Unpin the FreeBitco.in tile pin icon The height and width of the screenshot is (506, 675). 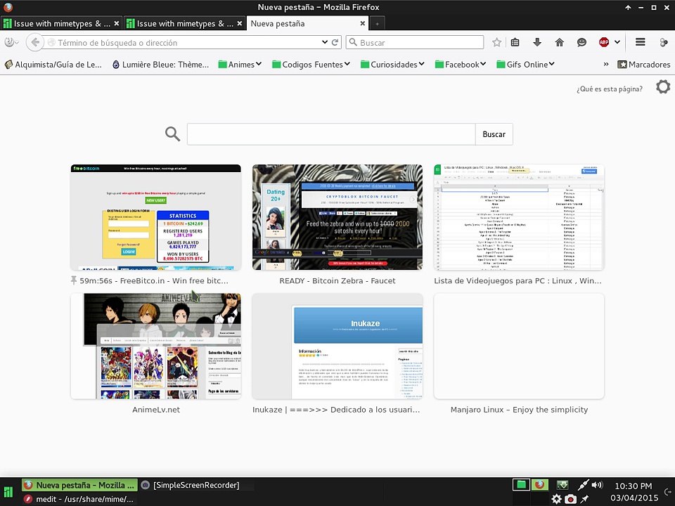point(74,280)
